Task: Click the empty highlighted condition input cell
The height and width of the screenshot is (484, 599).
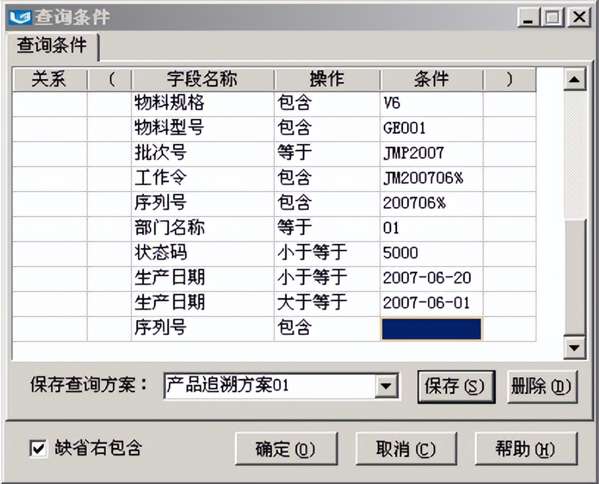Action: [432, 327]
